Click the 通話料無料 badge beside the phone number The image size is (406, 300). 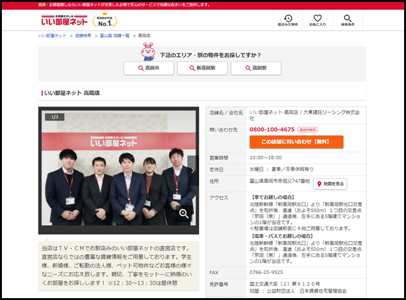(308, 129)
